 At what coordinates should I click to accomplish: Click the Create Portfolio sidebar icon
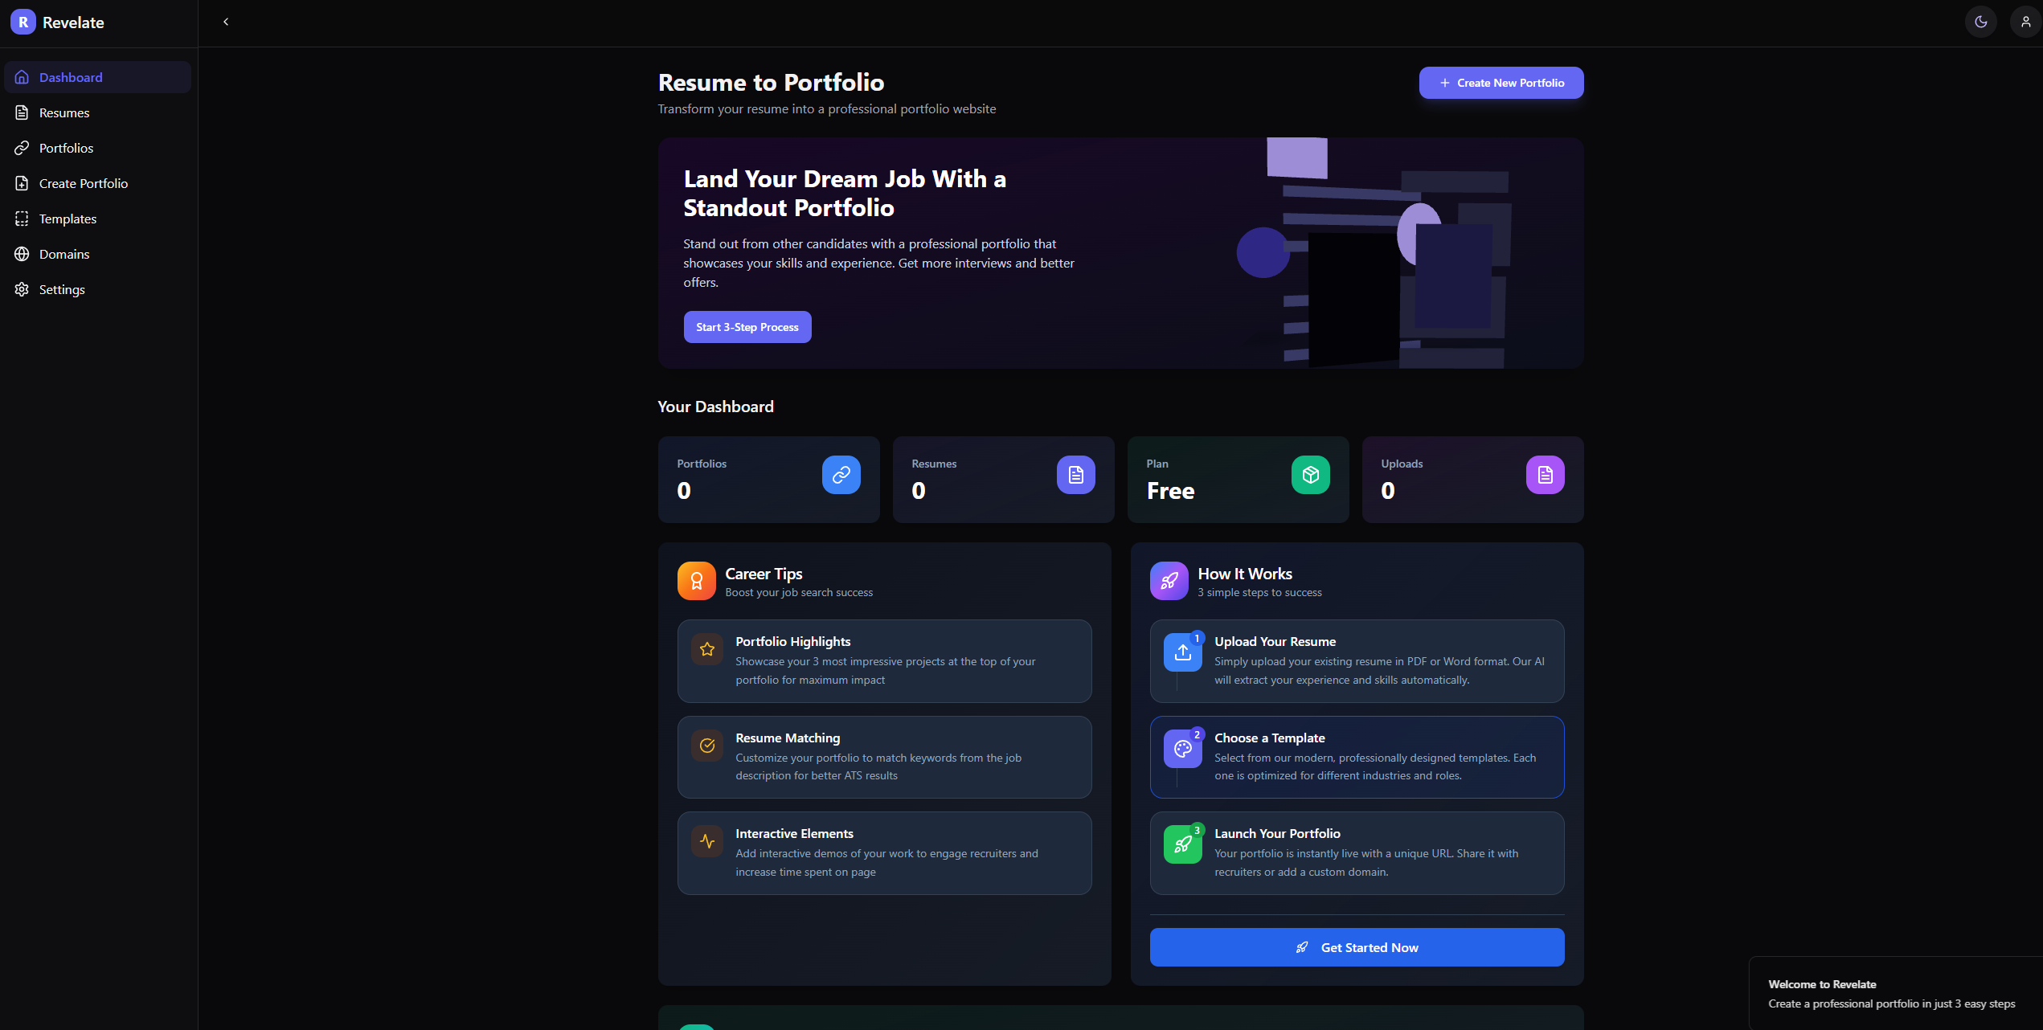22,183
